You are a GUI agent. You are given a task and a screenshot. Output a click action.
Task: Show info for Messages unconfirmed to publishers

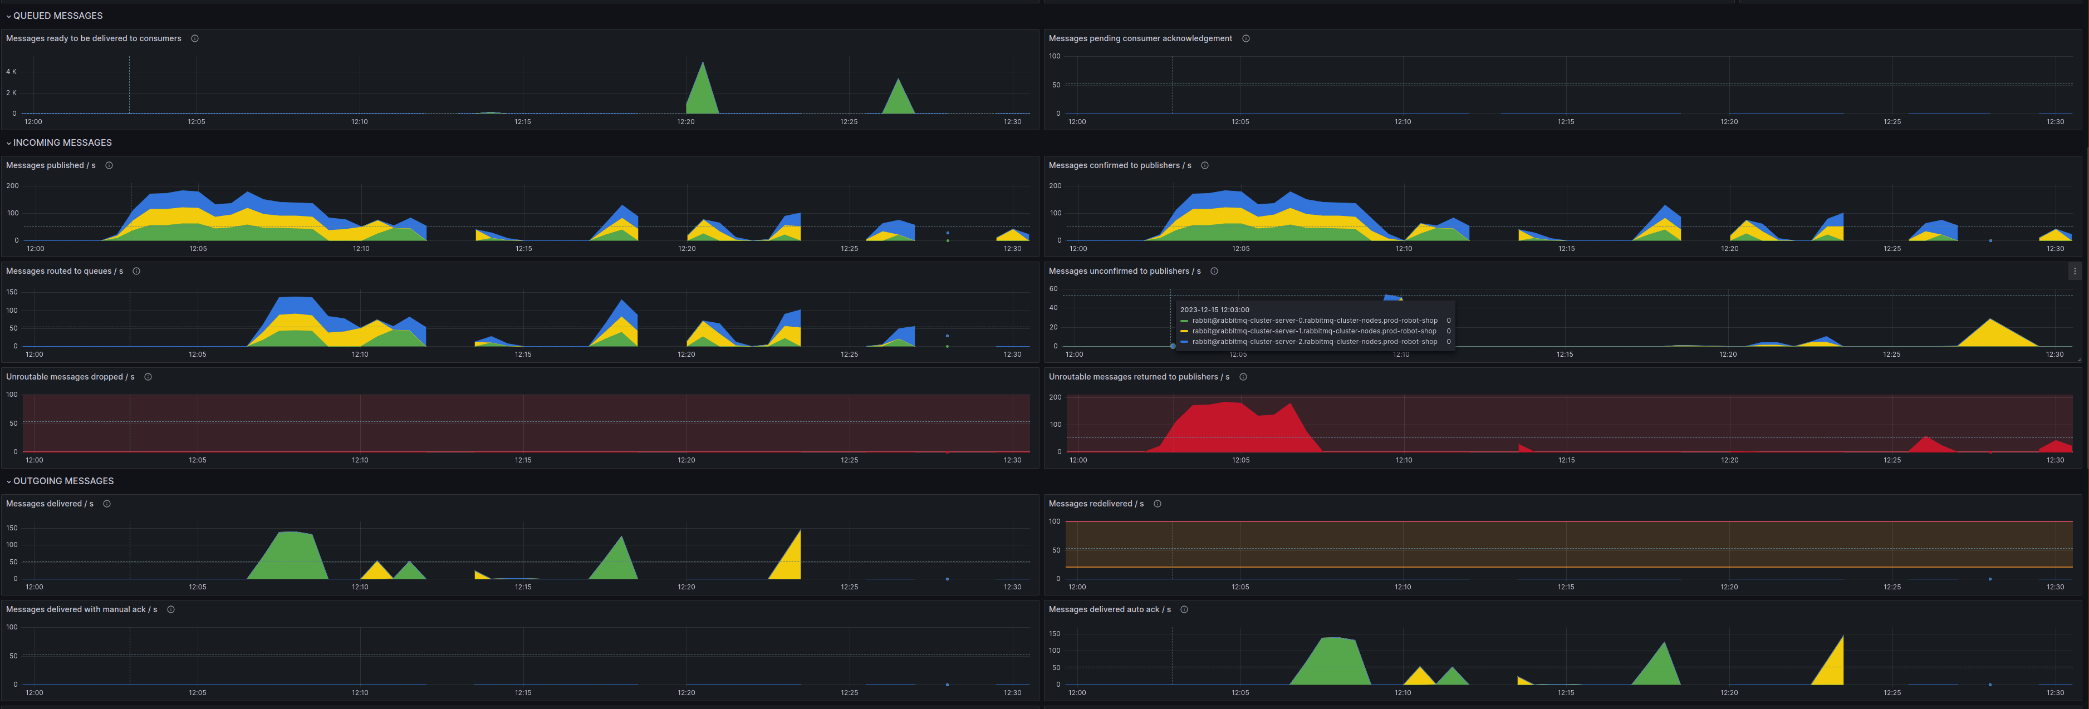pos(1214,272)
